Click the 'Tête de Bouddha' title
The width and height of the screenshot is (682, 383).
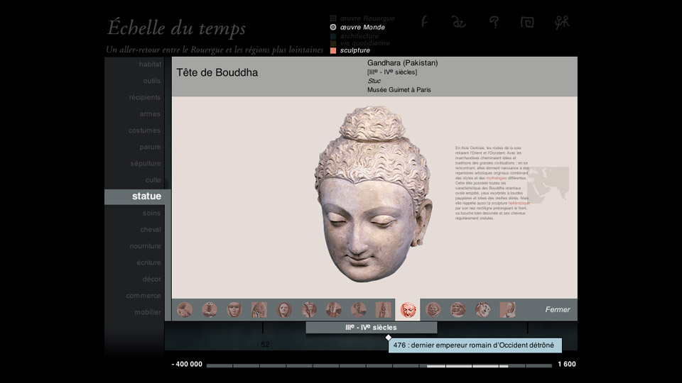click(x=217, y=72)
